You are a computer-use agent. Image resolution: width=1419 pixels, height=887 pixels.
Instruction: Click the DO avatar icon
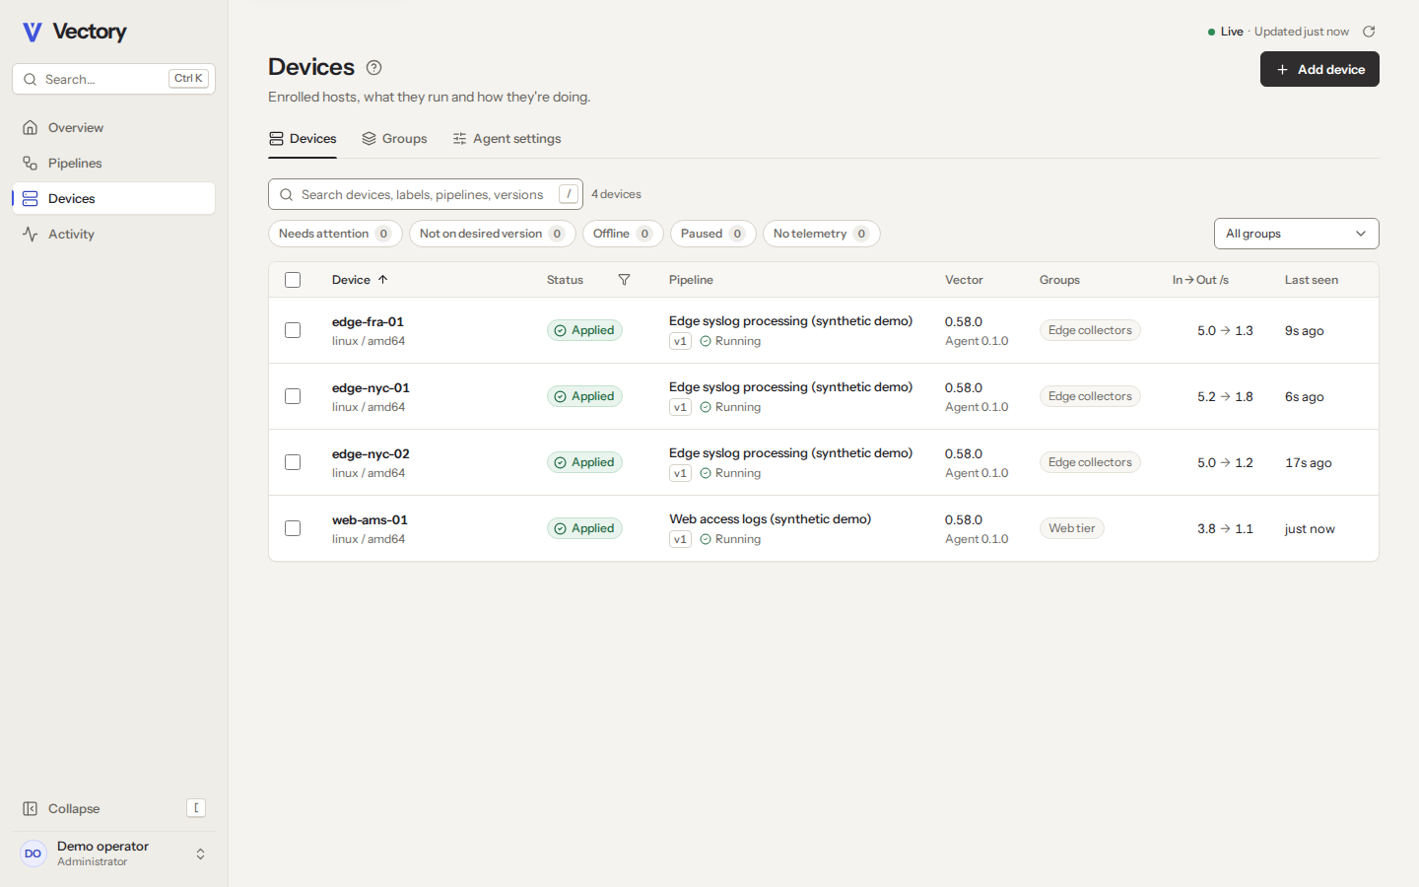click(34, 853)
